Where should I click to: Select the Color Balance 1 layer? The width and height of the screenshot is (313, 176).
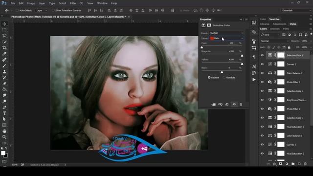point(294,136)
